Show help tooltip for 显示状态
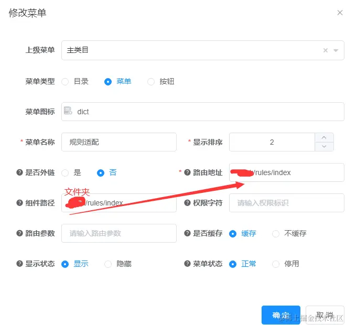The height and width of the screenshot is (325, 346). tap(19, 264)
